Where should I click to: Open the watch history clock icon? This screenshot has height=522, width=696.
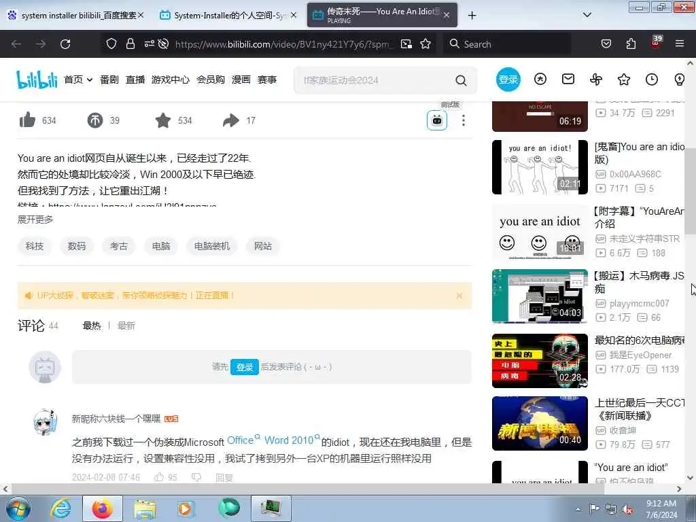click(x=652, y=80)
